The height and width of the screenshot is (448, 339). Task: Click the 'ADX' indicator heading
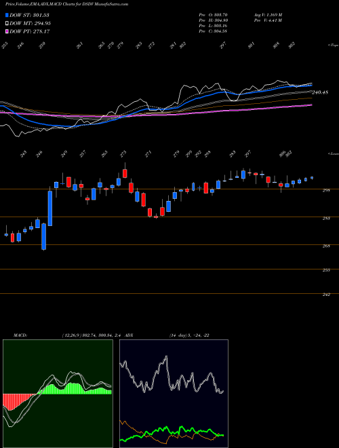tap(129, 335)
